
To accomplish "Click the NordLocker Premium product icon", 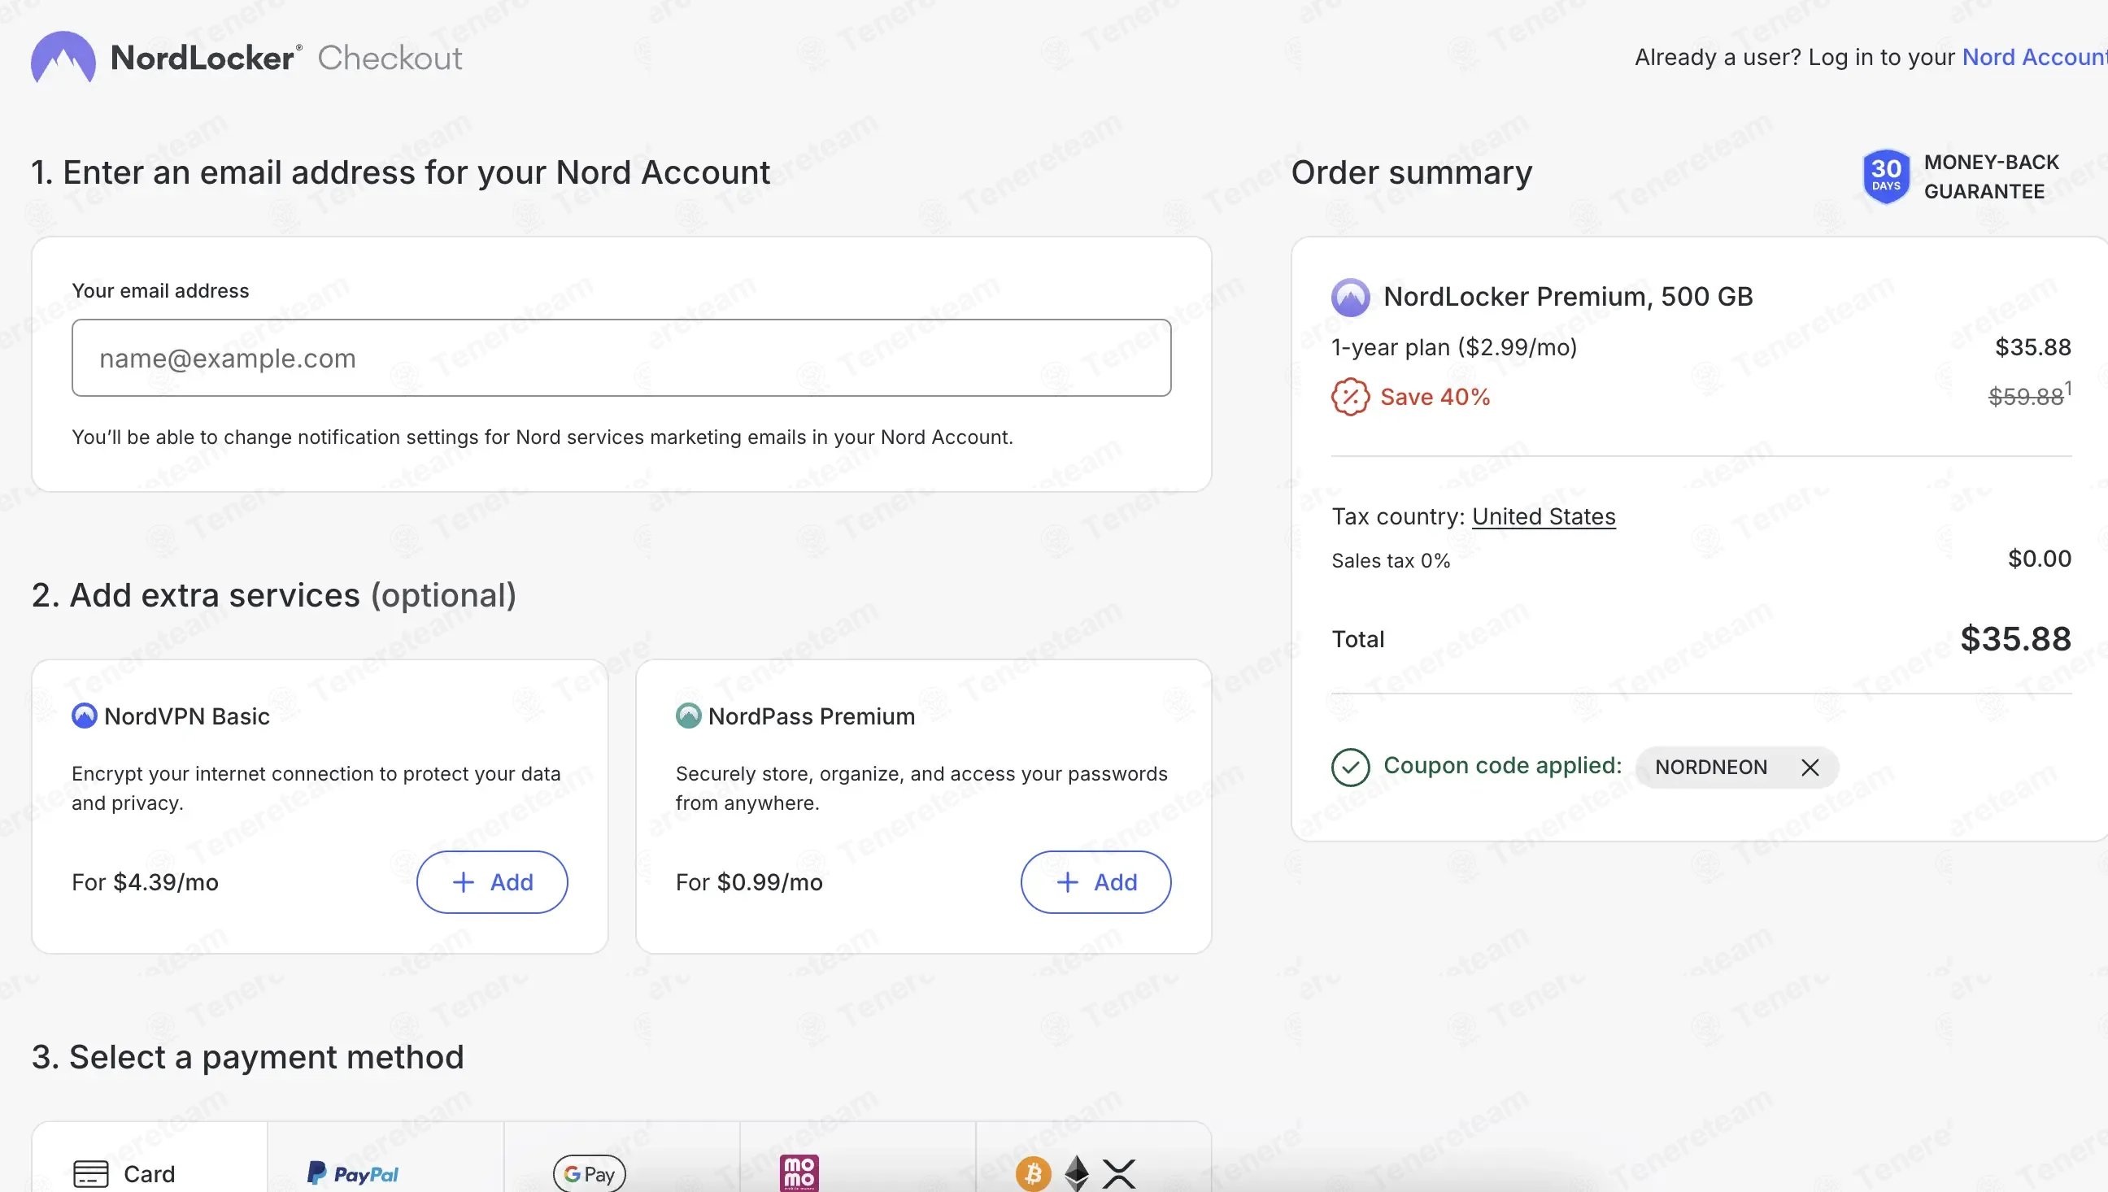I will coord(1350,297).
